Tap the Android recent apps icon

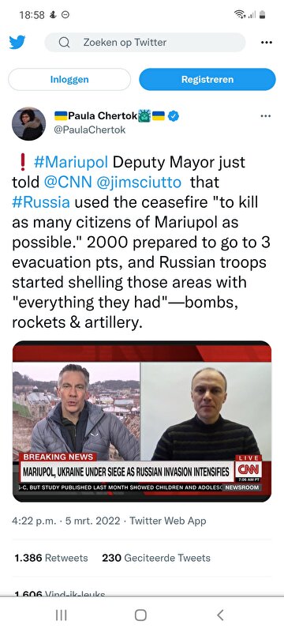click(x=62, y=615)
